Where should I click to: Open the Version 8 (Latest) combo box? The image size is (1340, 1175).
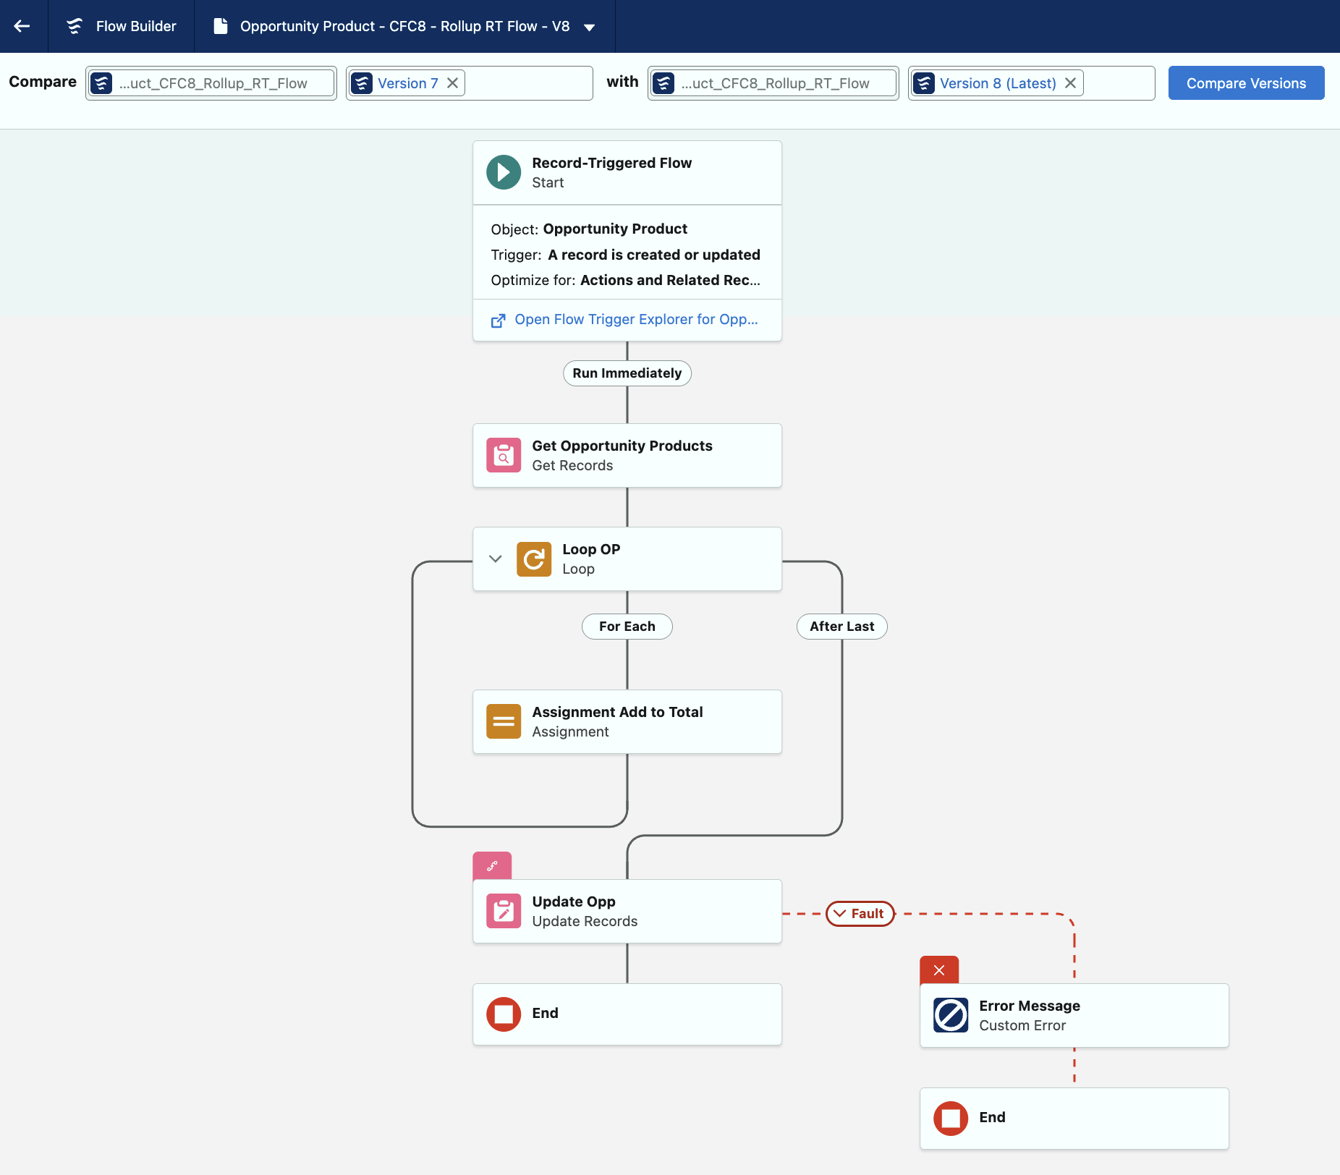pyautogui.click(x=1032, y=83)
